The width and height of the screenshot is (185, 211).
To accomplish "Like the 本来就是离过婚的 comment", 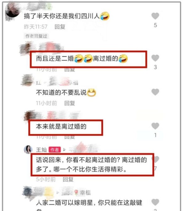I will pyautogui.click(x=155, y=126).
